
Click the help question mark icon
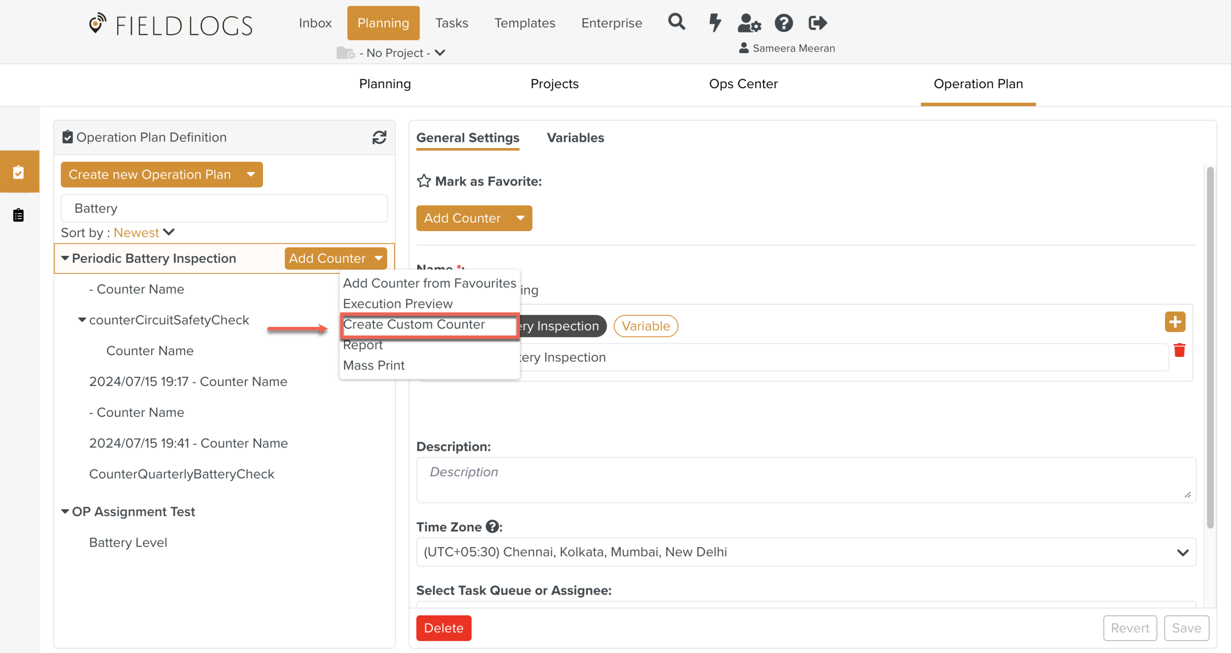tap(783, 23)
